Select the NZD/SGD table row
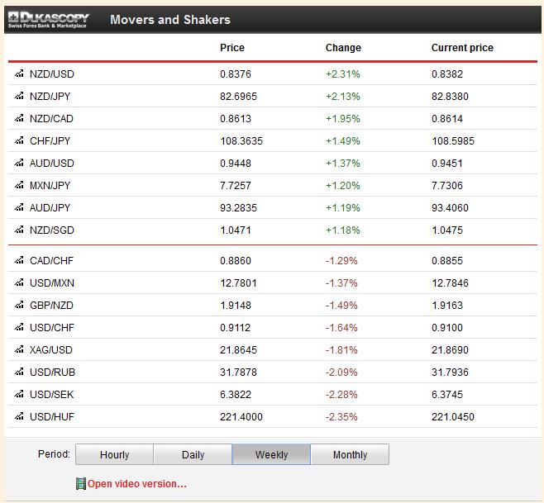The image size is (544, 503). [x=272, y=230]
